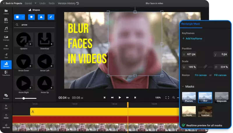Open the rectangle shape dropdown arrow

point(23,17)
